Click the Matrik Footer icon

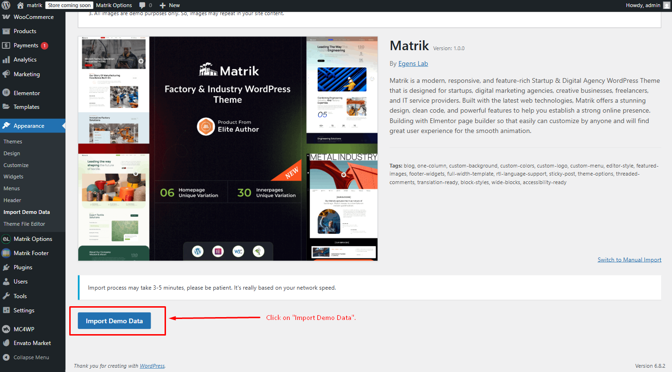[x=6, y=253]
